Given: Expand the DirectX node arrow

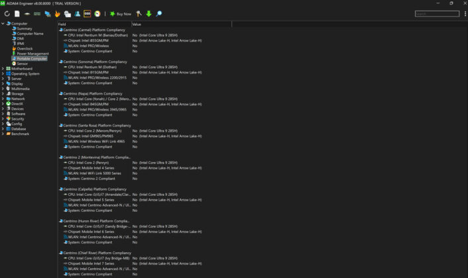Looking at the screenshot, I should coord(3,104).
